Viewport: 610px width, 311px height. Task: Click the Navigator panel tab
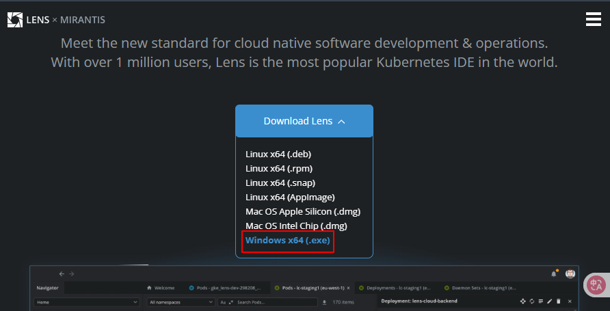(x=47, y=288)
